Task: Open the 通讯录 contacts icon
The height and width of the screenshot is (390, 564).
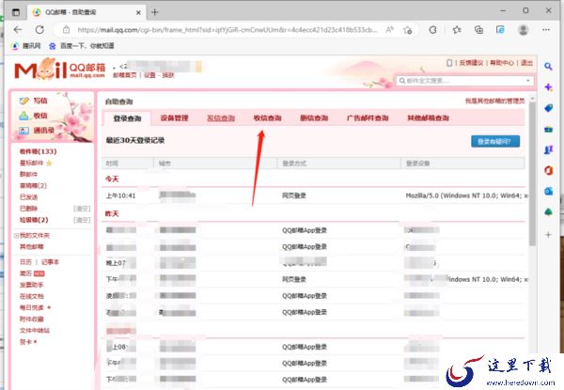Action: pyautogui.click(x=23, y=131)
